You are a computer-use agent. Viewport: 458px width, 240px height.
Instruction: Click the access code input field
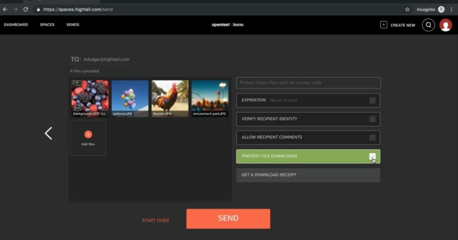click(308, 83)
